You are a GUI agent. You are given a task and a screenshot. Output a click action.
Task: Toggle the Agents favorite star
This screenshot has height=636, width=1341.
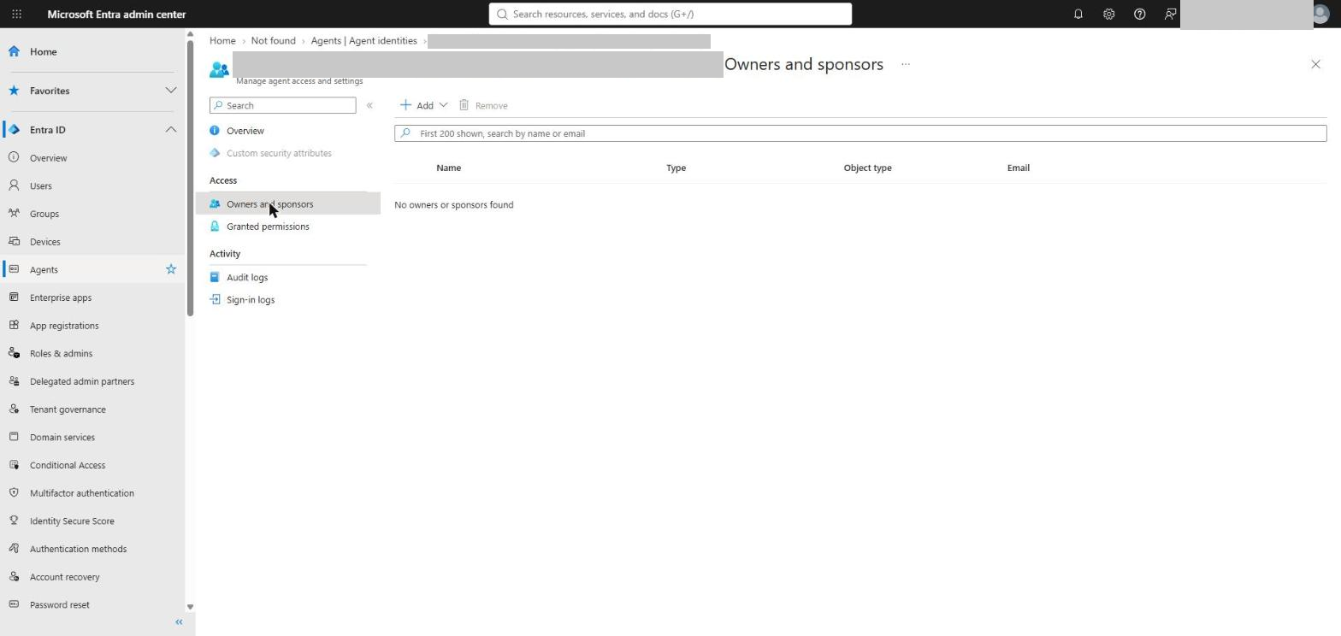tap(171, 269)
